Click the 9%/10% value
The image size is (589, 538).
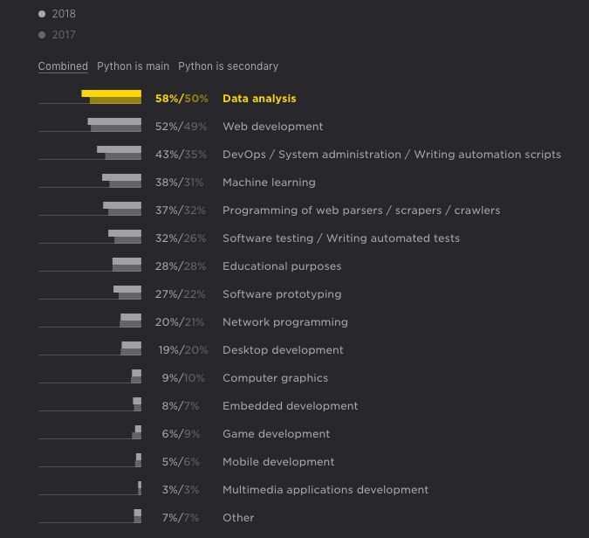183,378
